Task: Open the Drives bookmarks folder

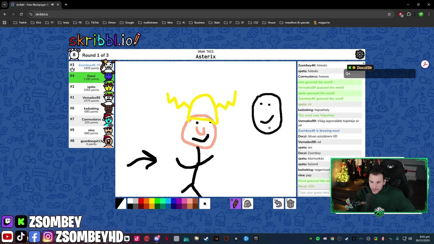Action: pos(109,23)
